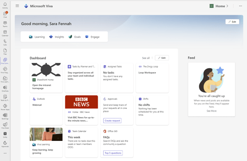Open the BBC News card image
247x161 pixels.
tap(81, 102)
